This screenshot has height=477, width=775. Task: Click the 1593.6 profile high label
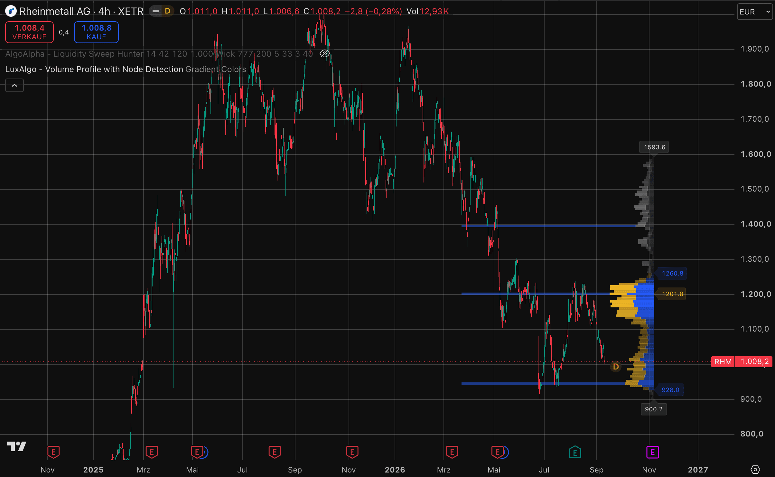[x=654, y=147]
